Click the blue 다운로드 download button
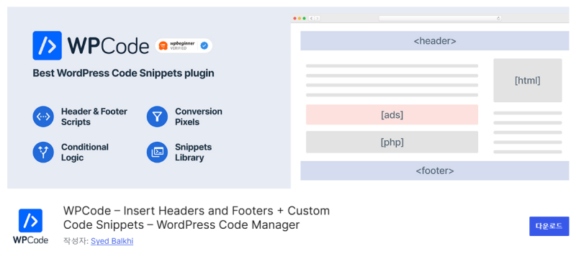 pyautogui.click(x=549, y=226)
